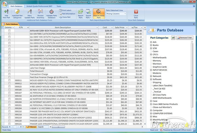Image resolution: width=197 pixels, height=133 pixels.
Task: Click datasheet vertical scroll down arrow
Action: [145, 124]
